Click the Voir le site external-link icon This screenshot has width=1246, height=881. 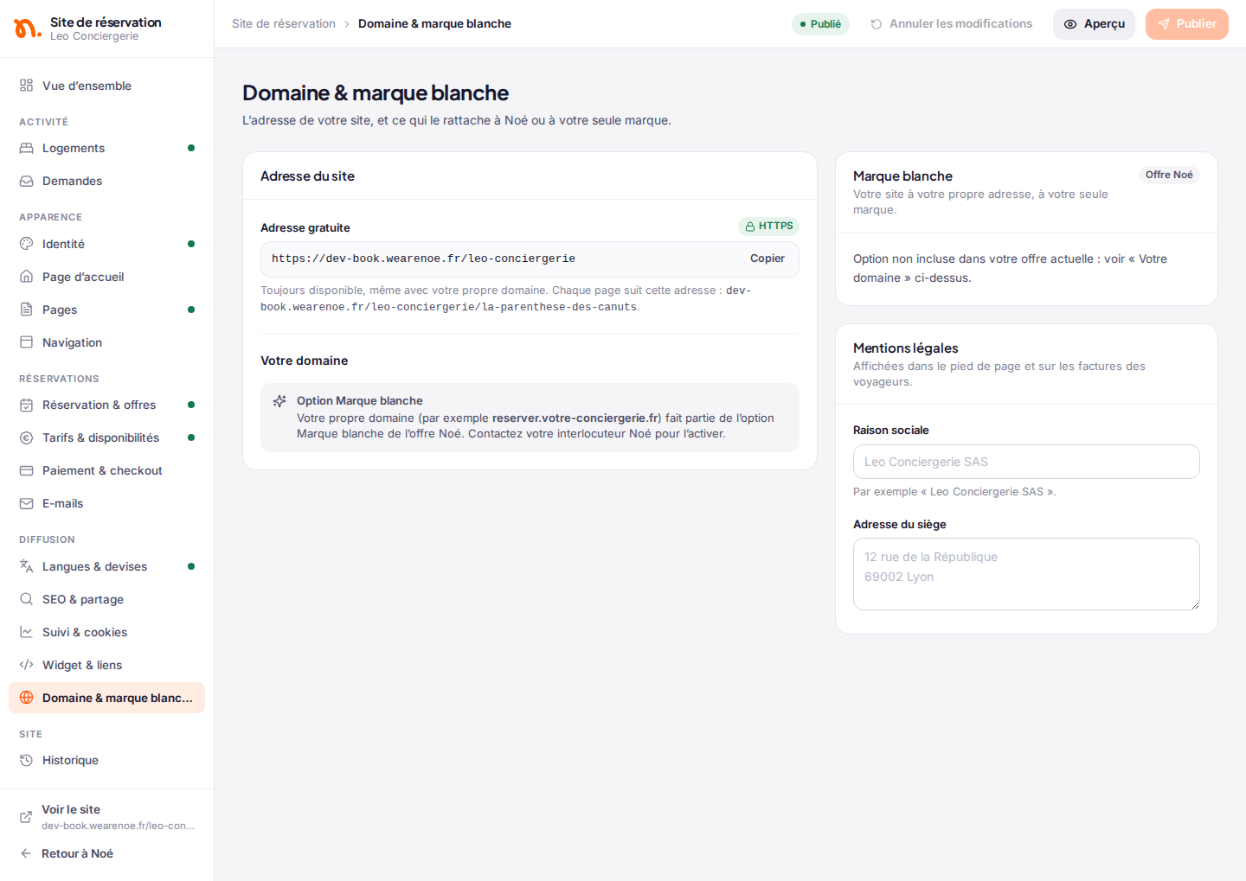pyautogui.click(x=26, y=817)
